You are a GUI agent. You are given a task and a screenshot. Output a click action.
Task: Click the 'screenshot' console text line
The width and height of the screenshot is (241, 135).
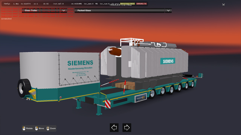pos(6,19)
